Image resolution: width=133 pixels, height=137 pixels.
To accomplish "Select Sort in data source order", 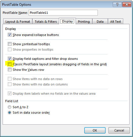I will tap(10, 113).
